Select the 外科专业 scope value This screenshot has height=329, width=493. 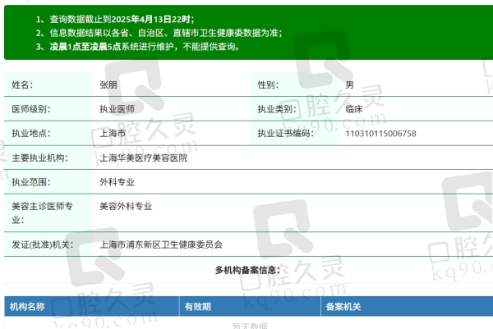(x=117, y=182)
